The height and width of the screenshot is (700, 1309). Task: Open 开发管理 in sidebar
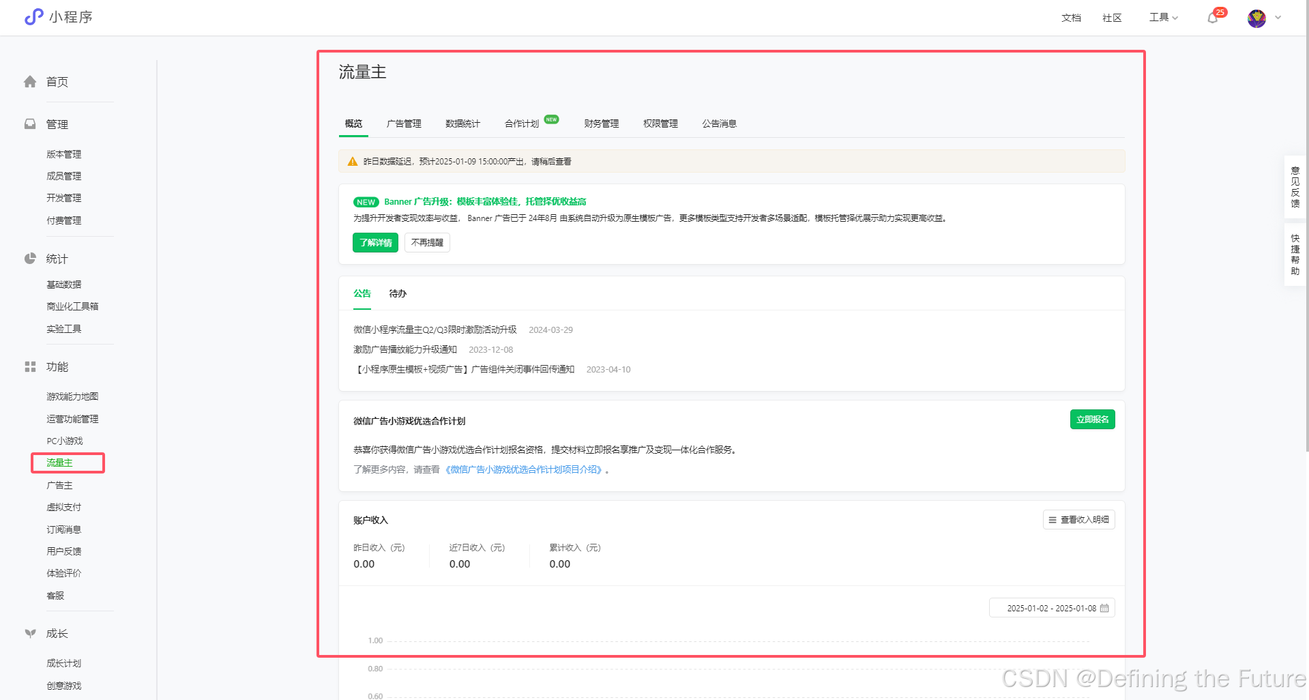[x=63, y=198]
